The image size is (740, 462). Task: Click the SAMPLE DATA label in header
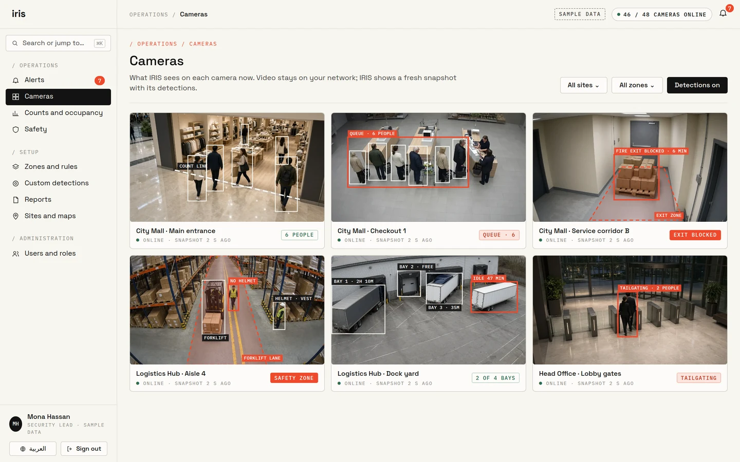pos(580,14)
